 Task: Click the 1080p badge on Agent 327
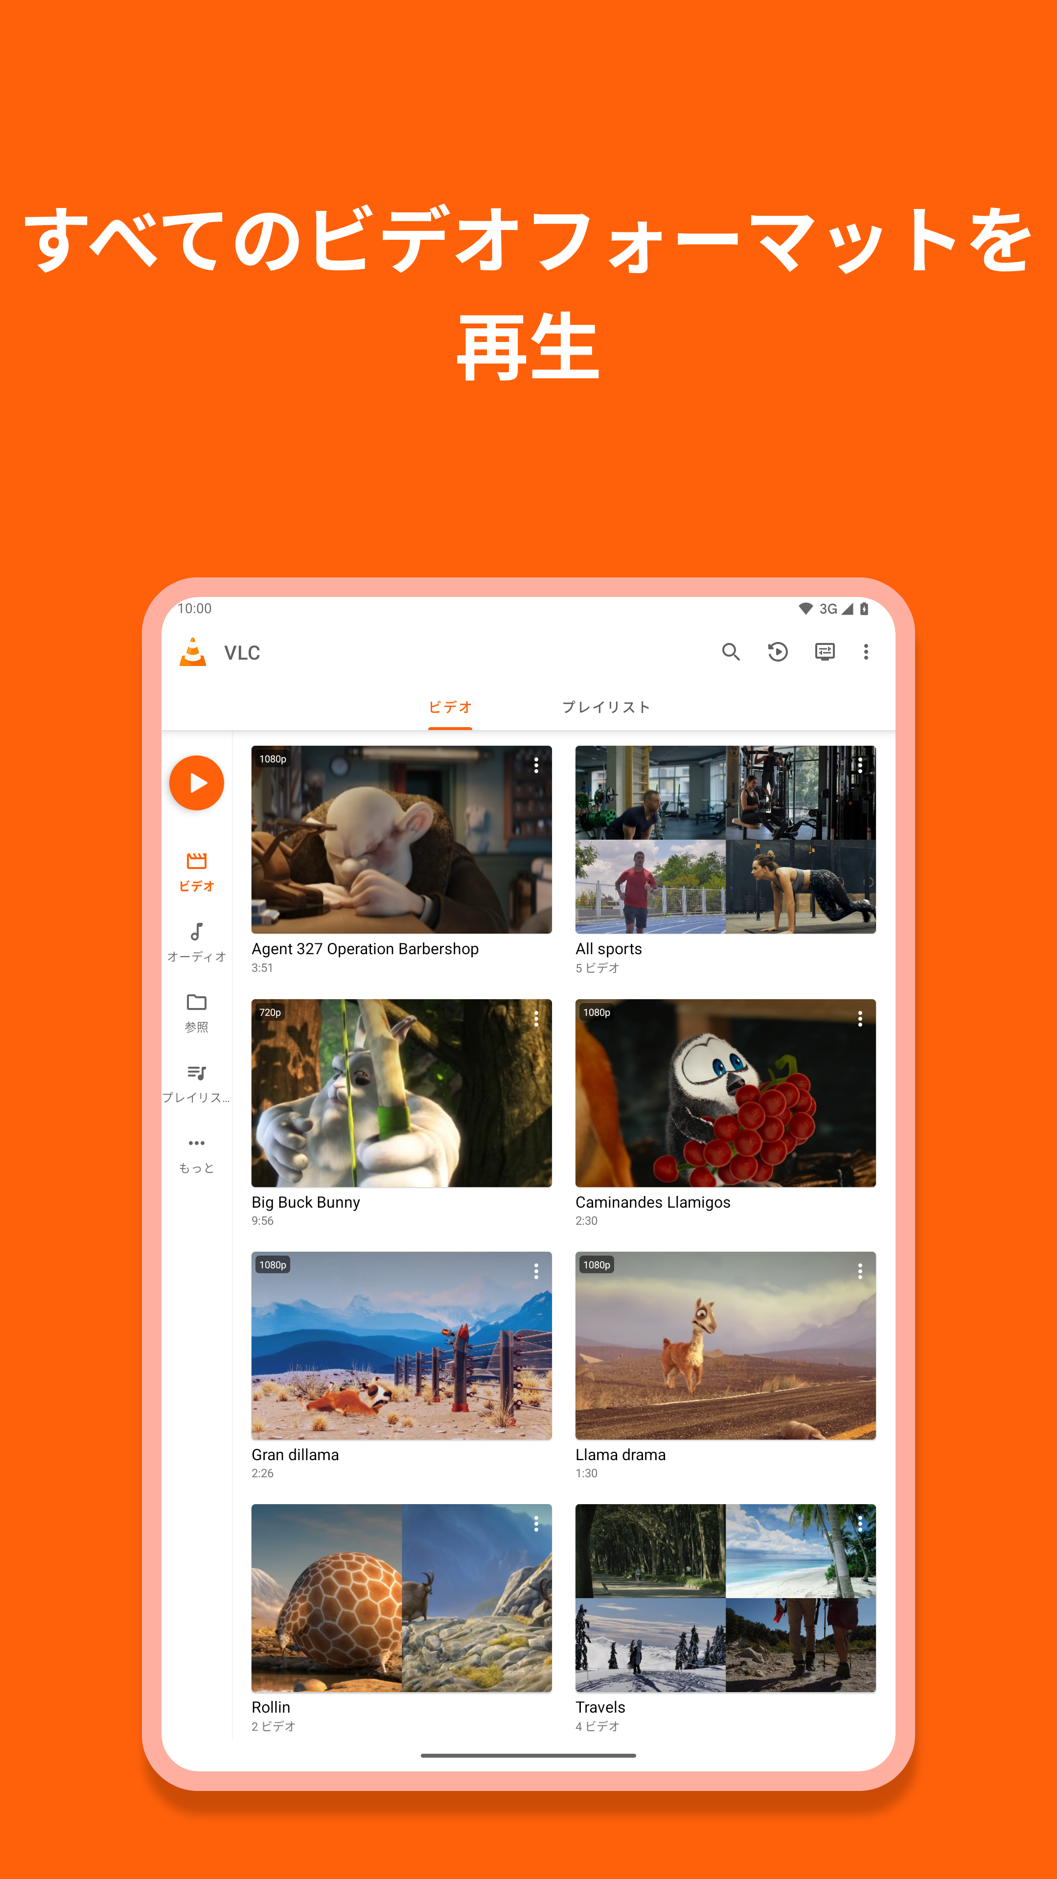pos(273,759)
